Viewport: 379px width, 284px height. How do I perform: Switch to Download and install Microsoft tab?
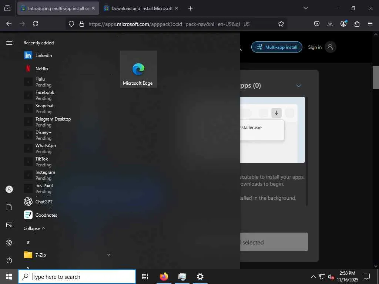coord(141,8)
